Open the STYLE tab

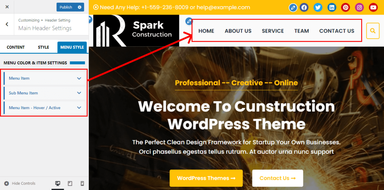(x=43, y=47)
